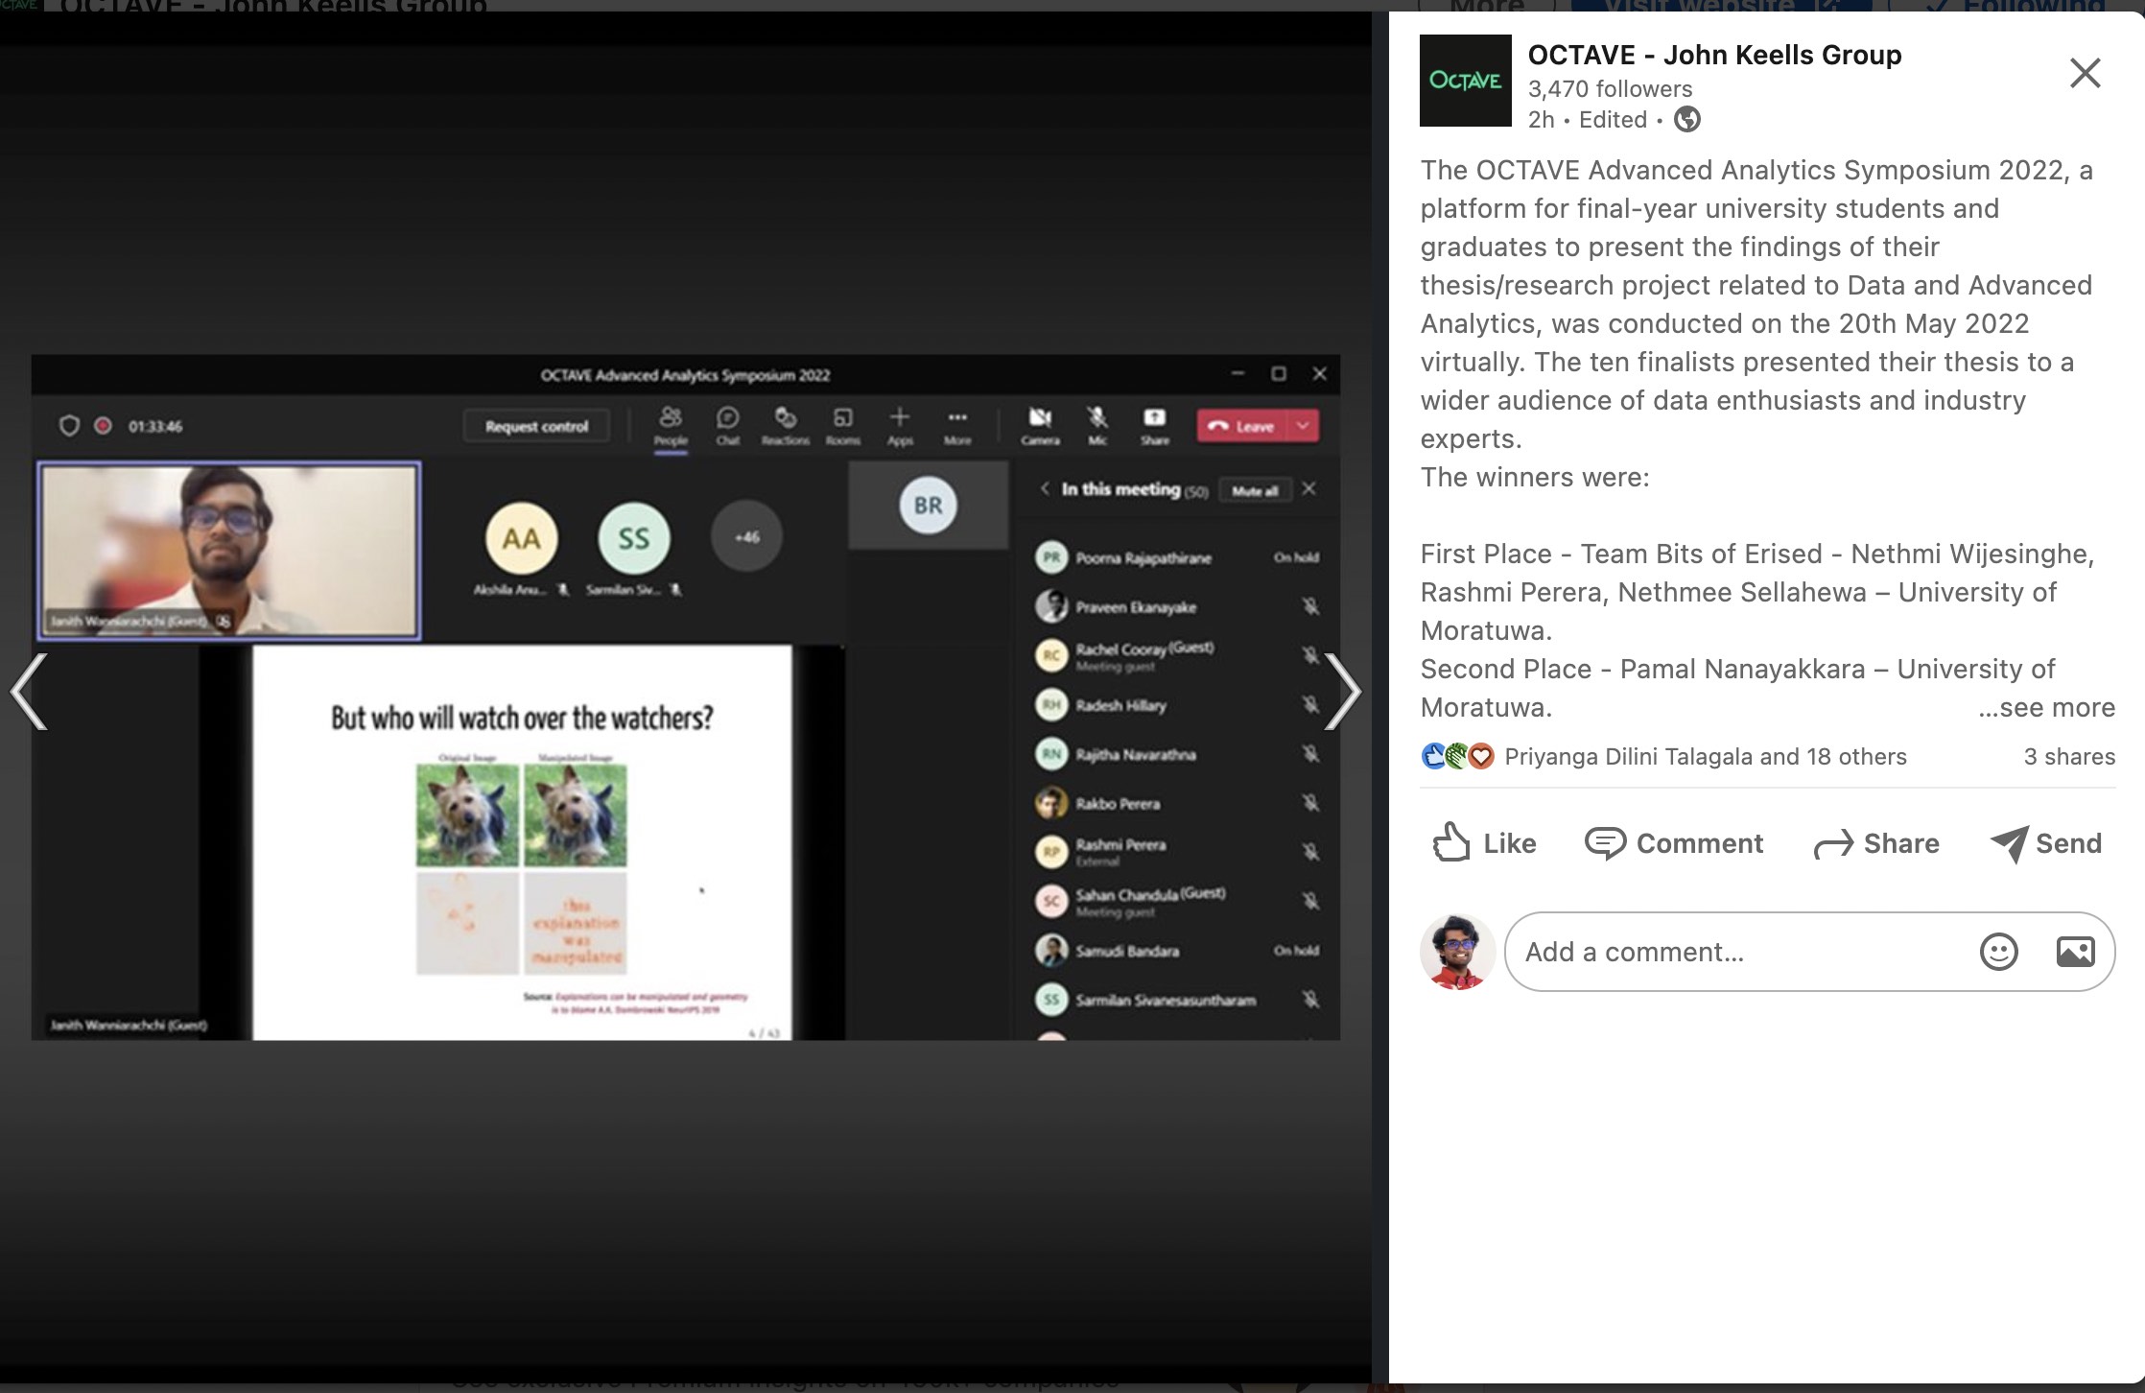Go to the previous image arrow
The width and height of the screenshot is (2145, 1393).
pyautogui.click(x=29, y=692)
